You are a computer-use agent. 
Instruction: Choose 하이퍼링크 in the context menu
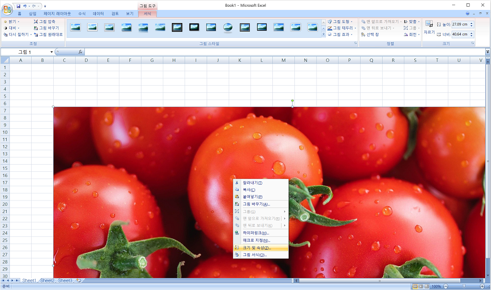pyautogui.click(x=260, y=233)
